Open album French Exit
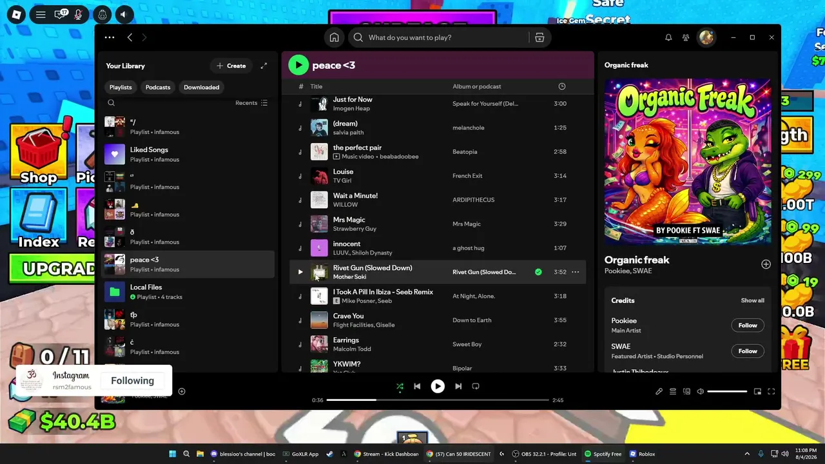This screenshot has width=825, height=464. coord(467,176)
